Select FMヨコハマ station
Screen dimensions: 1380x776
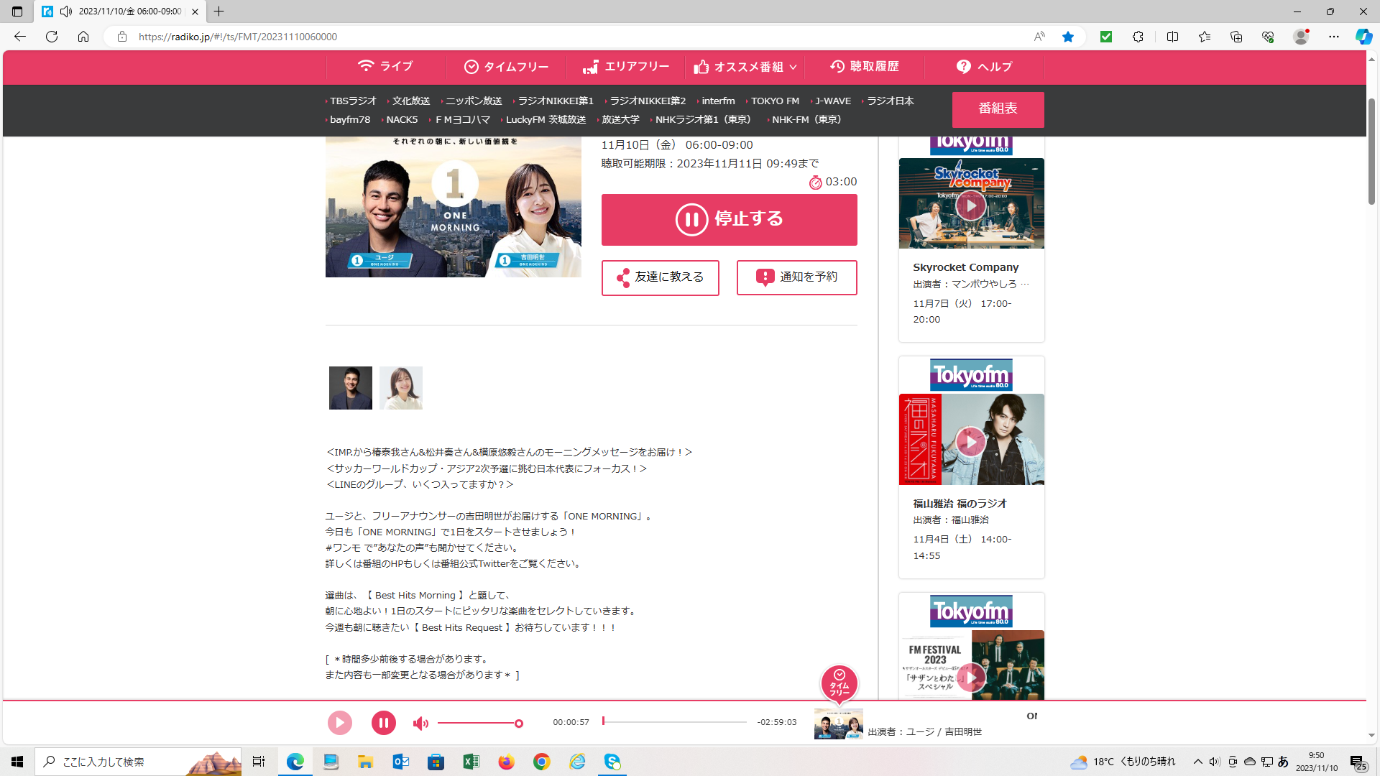[461, 120]
